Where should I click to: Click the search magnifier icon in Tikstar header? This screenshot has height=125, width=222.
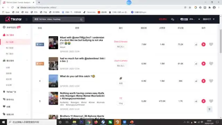[x=81, y=19]
